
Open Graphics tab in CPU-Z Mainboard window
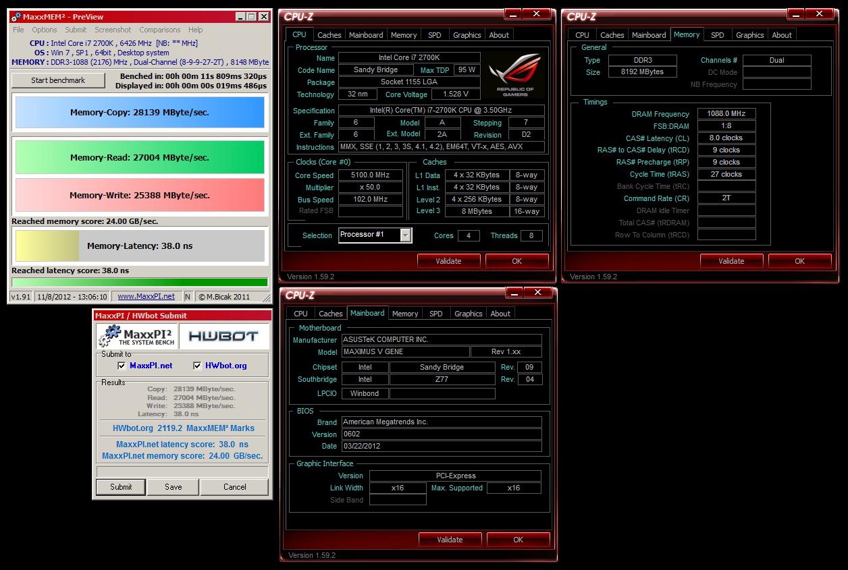[469, 314]
